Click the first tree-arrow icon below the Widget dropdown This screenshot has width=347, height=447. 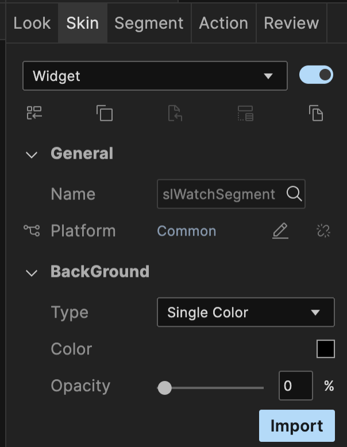[x=34, y=113]
